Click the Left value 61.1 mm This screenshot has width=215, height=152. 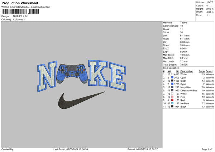point(185,35)
